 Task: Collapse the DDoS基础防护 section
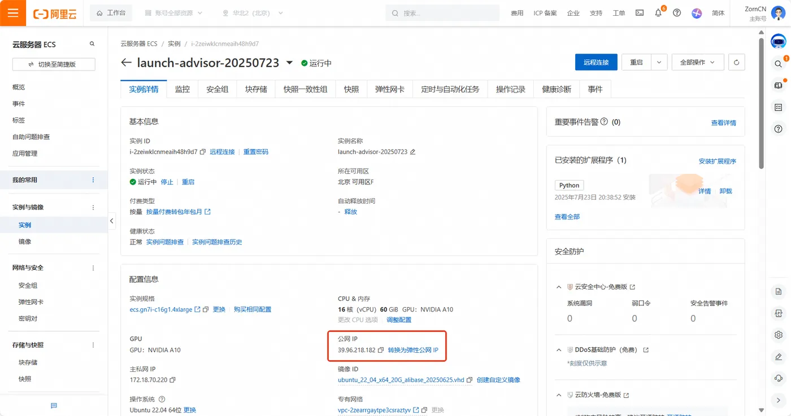[559, 350]
